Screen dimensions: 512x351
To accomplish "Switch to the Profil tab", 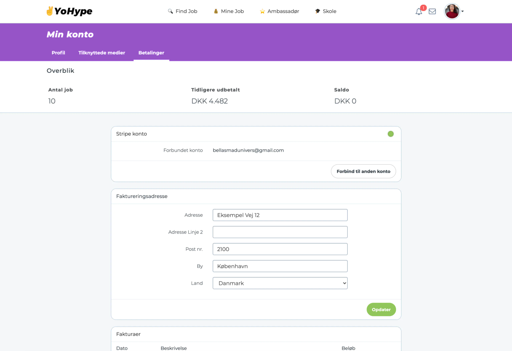I will tap(58, 53).
